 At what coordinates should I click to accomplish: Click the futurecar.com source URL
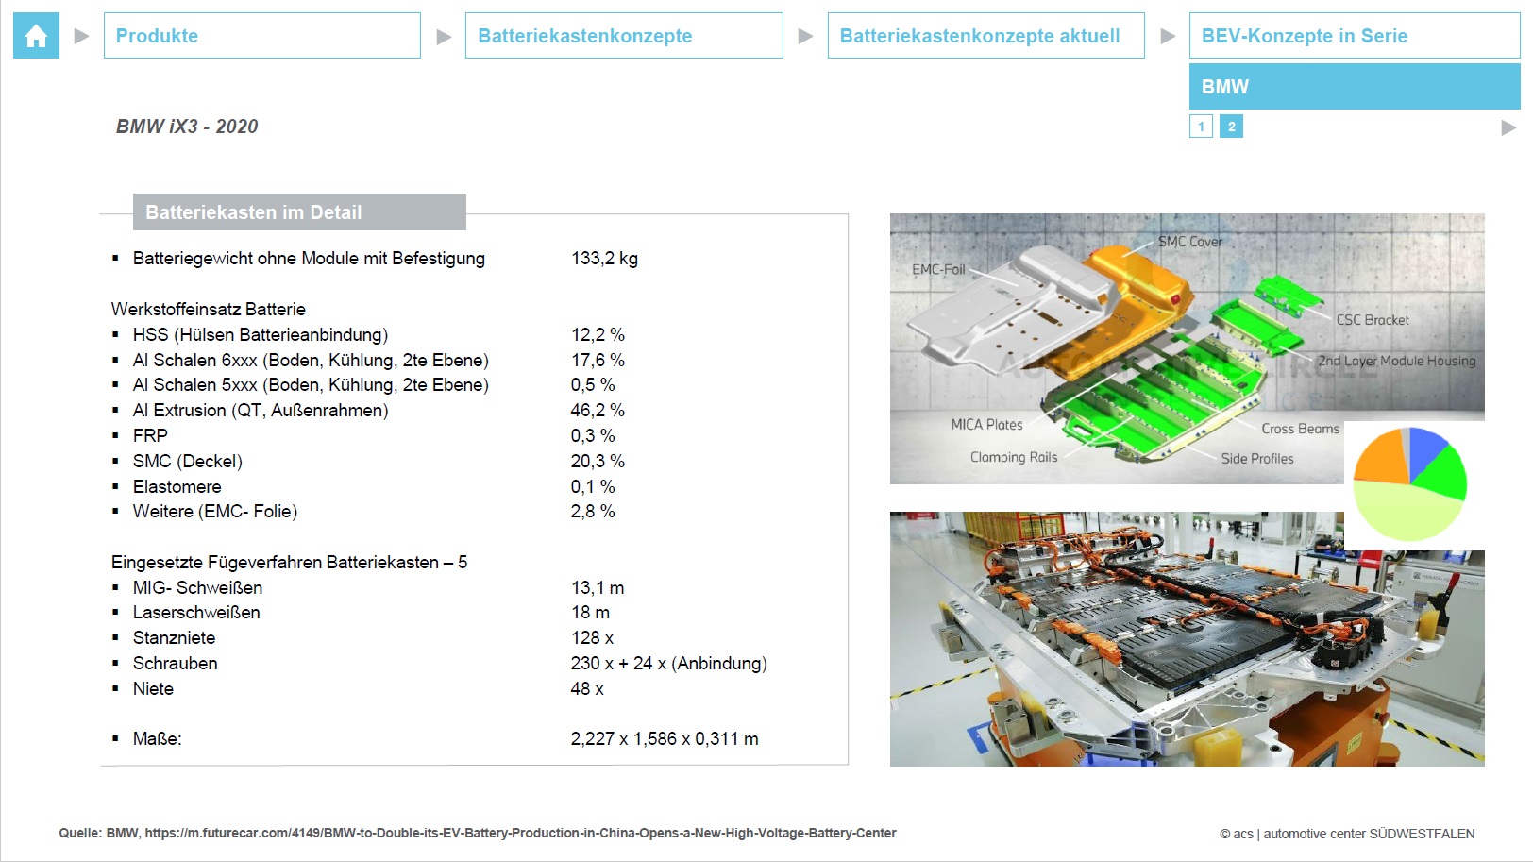[520, 833]
